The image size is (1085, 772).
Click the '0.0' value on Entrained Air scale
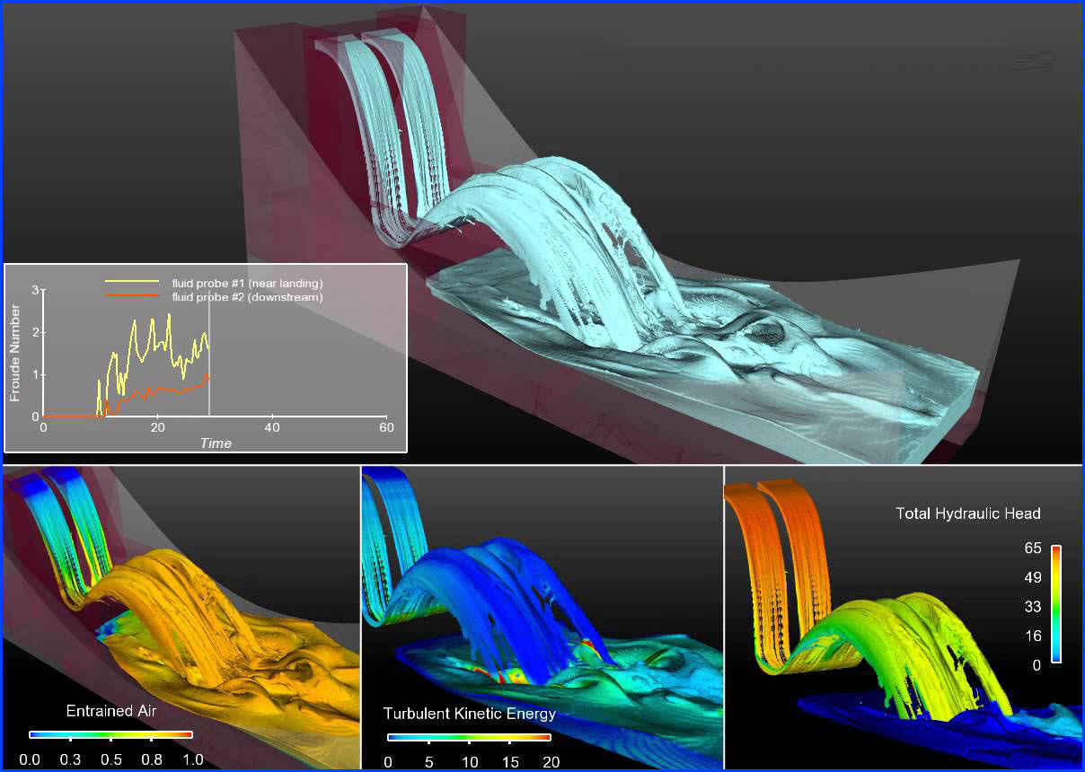click(x=30, y=759)
